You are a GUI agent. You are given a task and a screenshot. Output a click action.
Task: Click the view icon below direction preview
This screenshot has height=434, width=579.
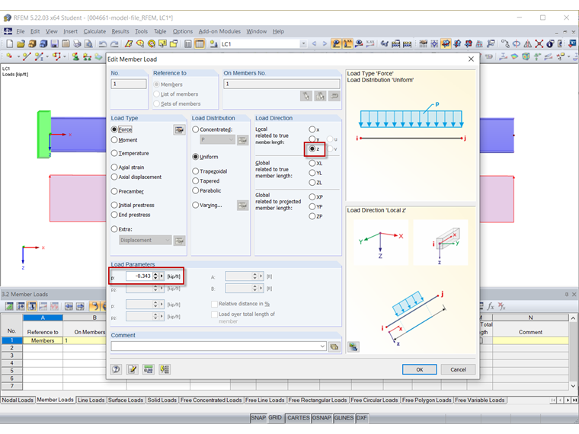353,346
